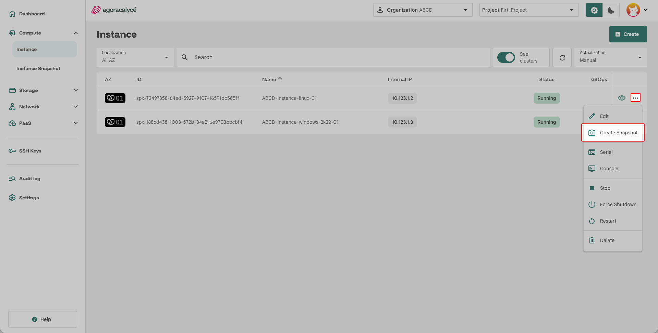
Task: View details of ABCD-instance-linux-01 via eye icon
Action: point(622,98)
